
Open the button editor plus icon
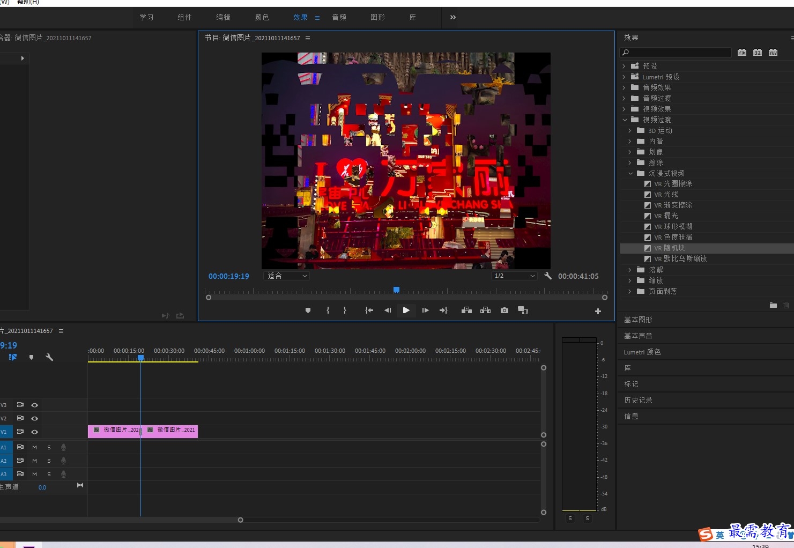[x=598, y=311]
